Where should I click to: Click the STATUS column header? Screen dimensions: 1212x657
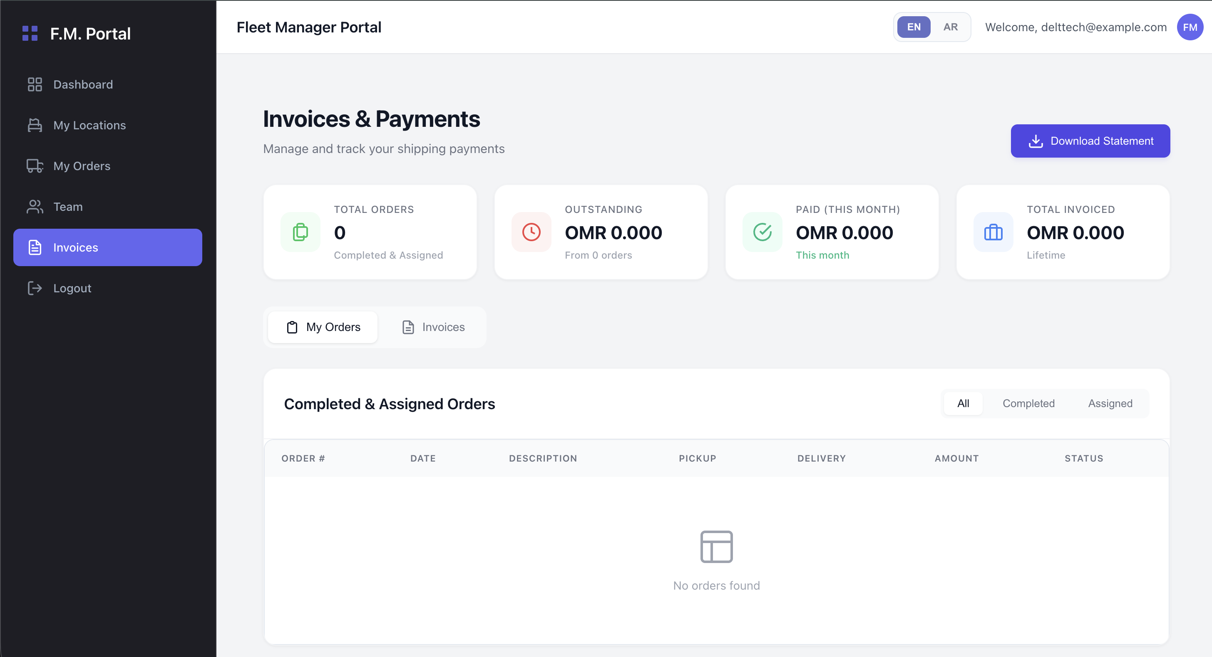1084,458
